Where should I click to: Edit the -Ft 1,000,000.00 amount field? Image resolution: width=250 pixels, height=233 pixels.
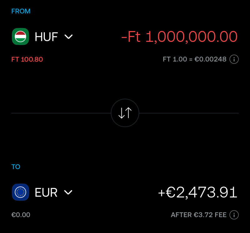179,37
